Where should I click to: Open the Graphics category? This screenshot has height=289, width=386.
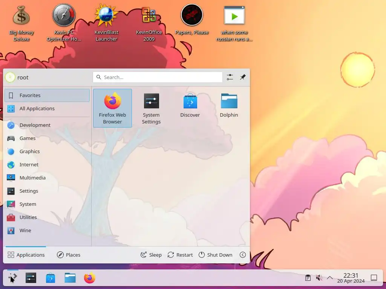(x=47, y=151)
